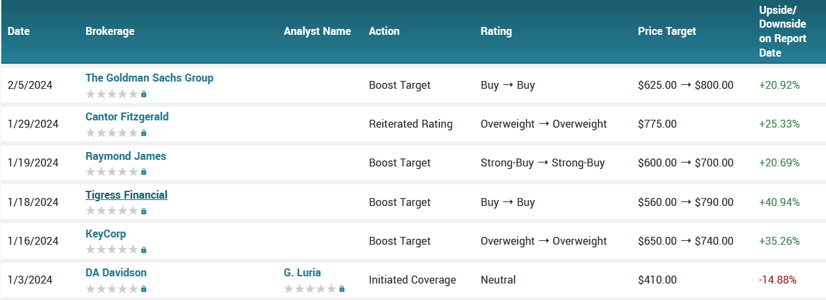Click Reiterated Rating action text

[x=411, y=124]
